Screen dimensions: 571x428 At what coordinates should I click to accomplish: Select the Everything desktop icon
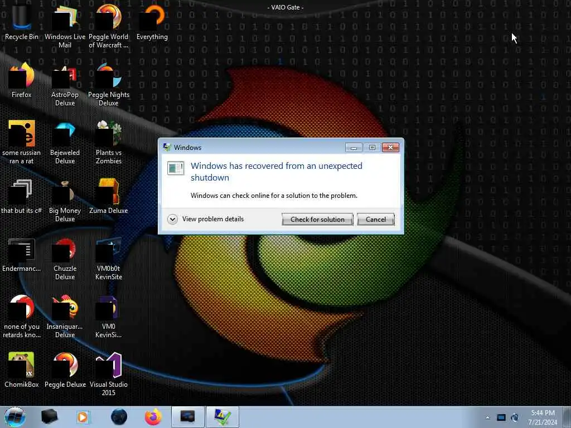(x=152, y=21)
